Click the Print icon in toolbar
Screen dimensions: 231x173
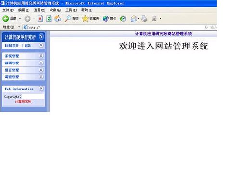tap(144, 19)
